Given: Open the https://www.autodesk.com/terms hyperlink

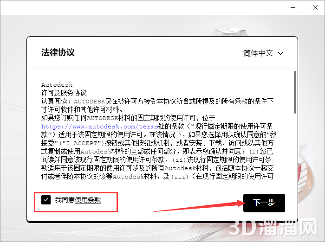Looking at the screenshot, I should 100,126.
